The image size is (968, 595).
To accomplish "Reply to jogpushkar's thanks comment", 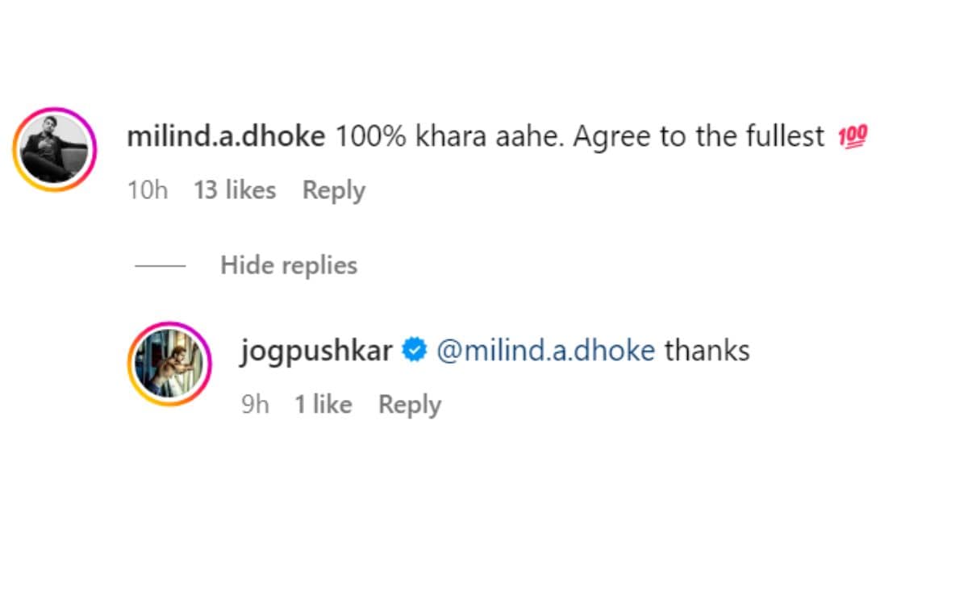I will click(x=410, y=404).
